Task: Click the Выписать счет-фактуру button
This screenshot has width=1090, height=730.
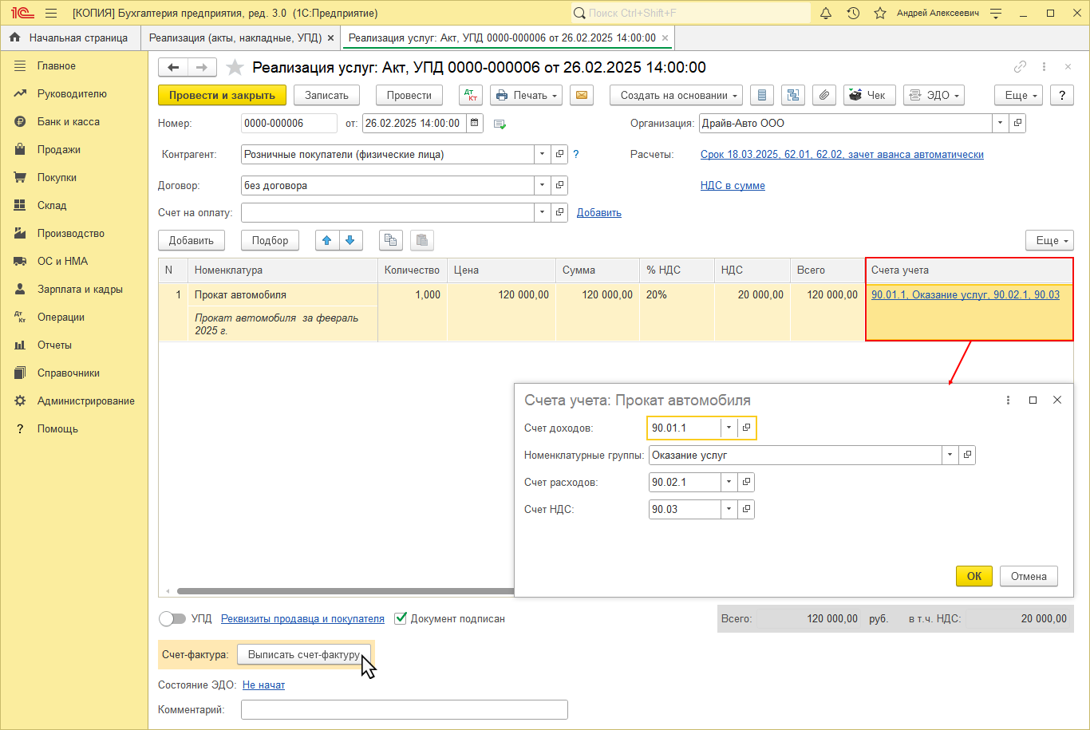Action: 304,654
